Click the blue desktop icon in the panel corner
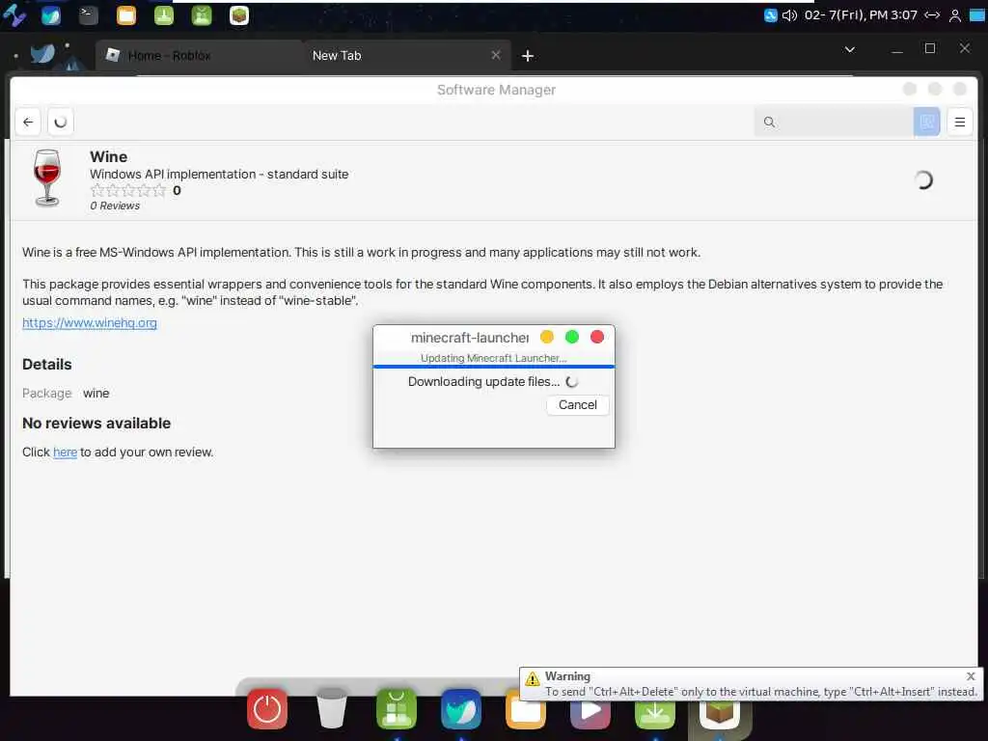 pyautogui.click(x=976, y=15)
